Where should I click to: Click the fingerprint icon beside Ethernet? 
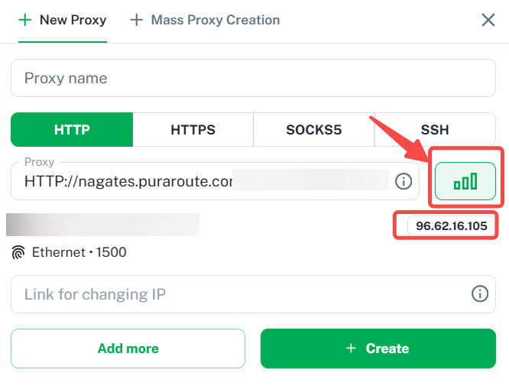pos(18,252)
